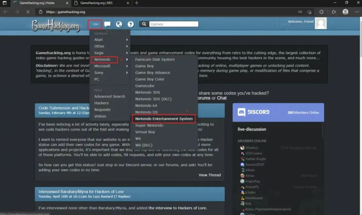Select PC from systems menu
Screen dimensions: 362x215
(96, 80)
